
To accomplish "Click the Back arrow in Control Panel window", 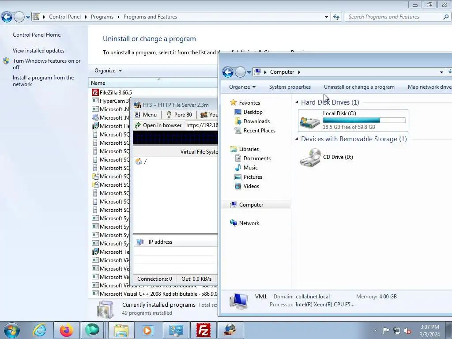I will point(7,17).
